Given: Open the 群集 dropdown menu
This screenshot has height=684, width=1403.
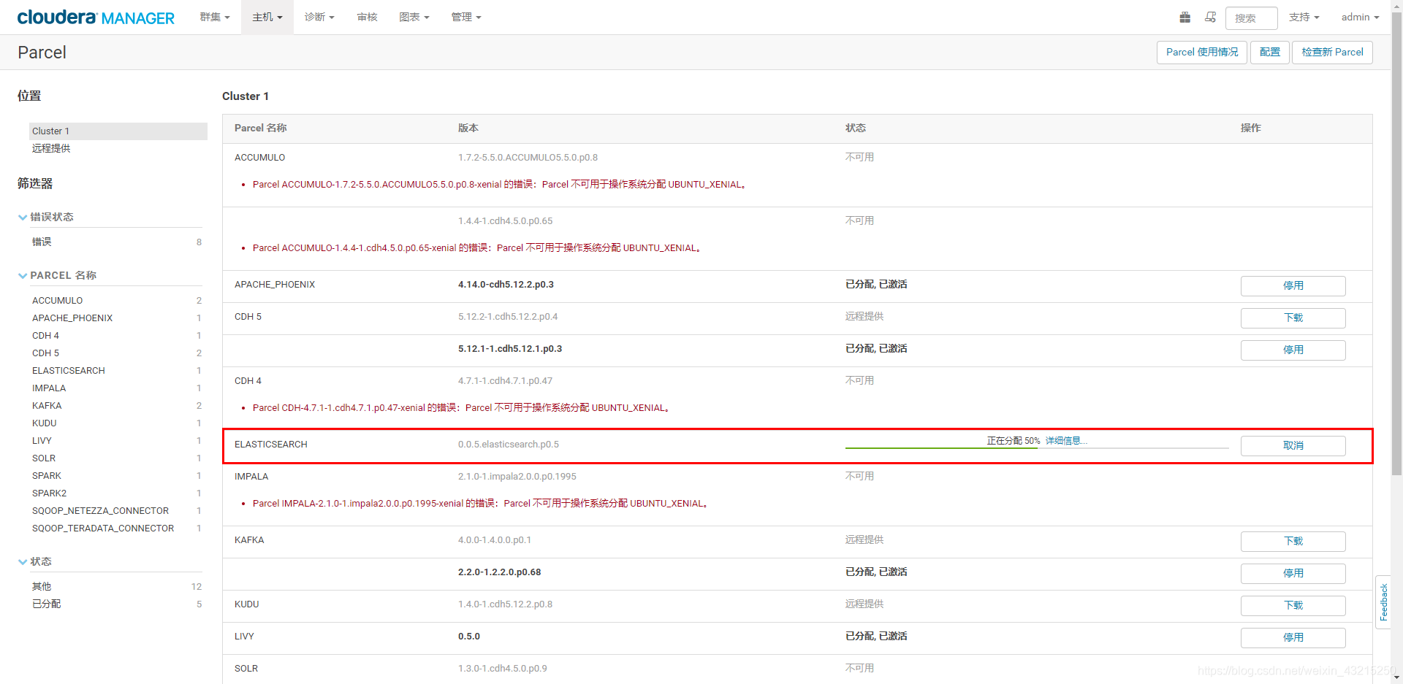Looking at the screenshot, I should click(x=215, y=17).
